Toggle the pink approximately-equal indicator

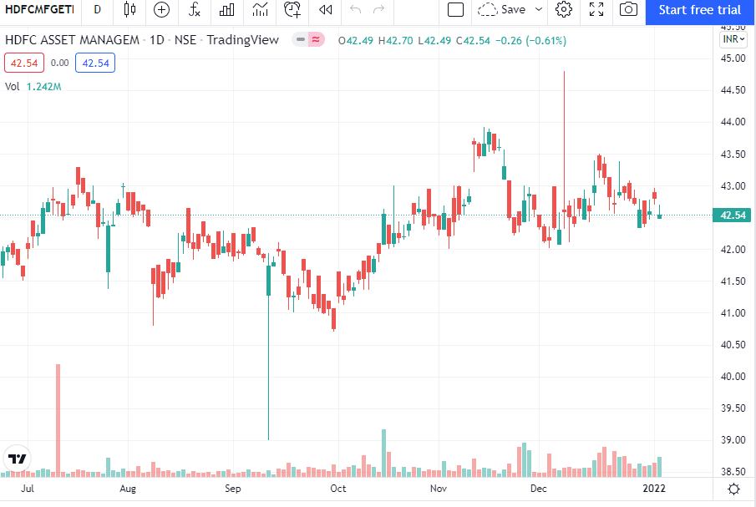pos(317,39)
